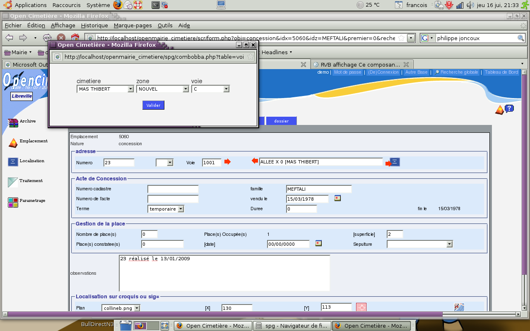Viewport: 530px width, 331px height.
Task: Open the Fichier menu
Action: (x=13, y=25)
